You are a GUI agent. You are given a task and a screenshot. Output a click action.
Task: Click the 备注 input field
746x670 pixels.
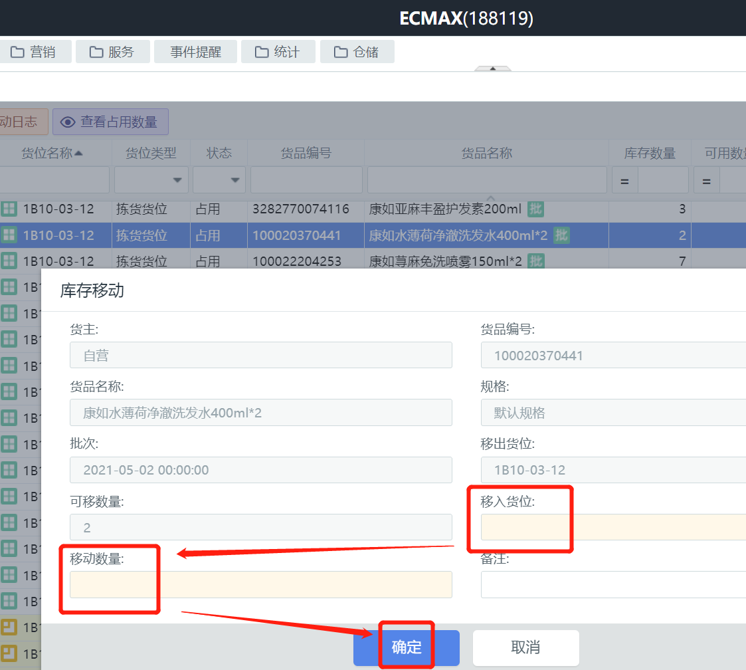613,584
